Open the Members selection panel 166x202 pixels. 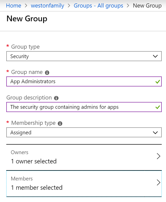[84, 183]
